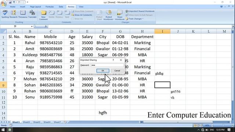Viewport: 235px width, 132px height.
Task: Select the DOB cell 13-02-96
Action: point(120,91)
